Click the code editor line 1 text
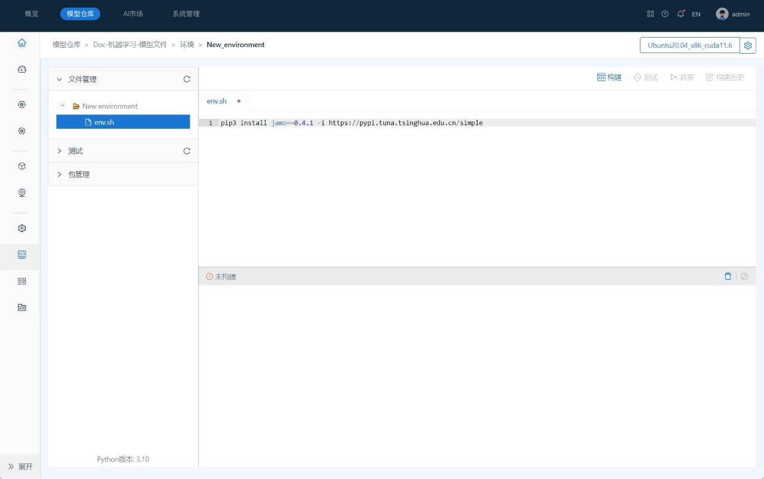Image resolution: width=764 pixels, height=479 pixels. (x=351, y=123)
